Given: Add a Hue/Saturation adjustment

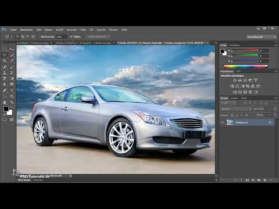Looking at the screenshot, I should 232,86.
